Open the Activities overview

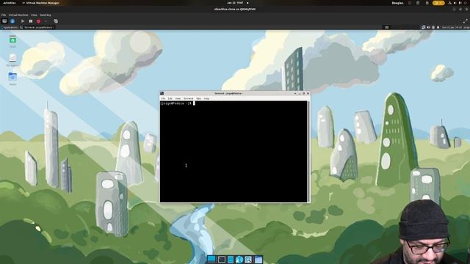[10, 3]
